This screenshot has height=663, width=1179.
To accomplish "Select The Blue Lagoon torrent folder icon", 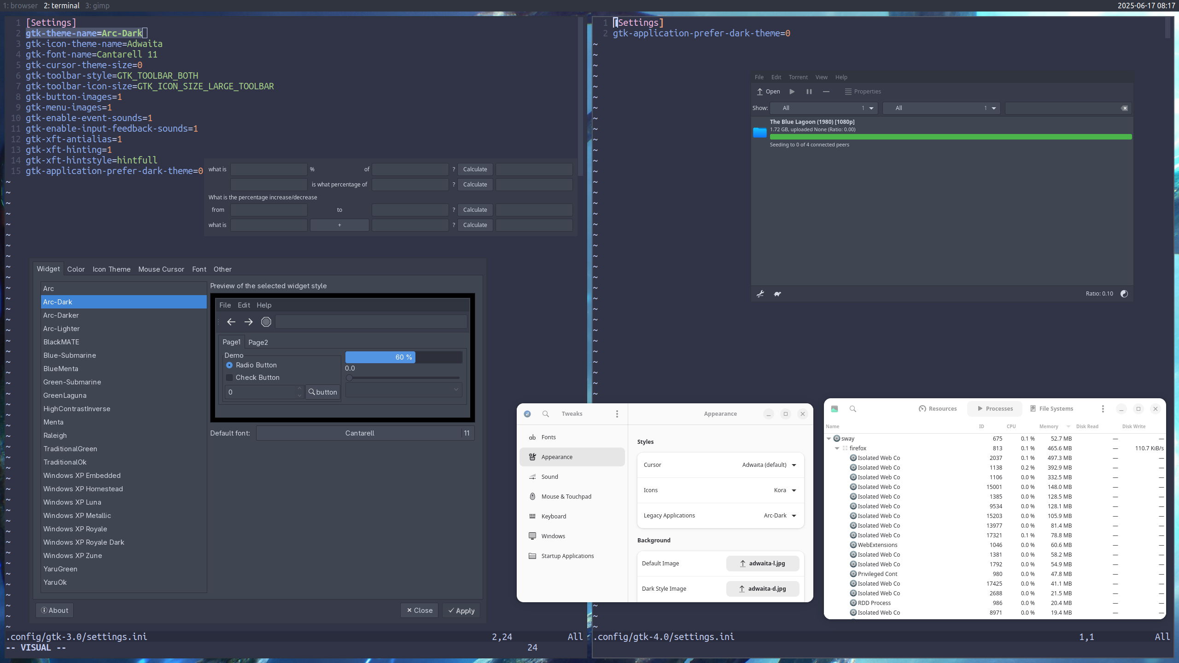I will (x=759, y=133).
